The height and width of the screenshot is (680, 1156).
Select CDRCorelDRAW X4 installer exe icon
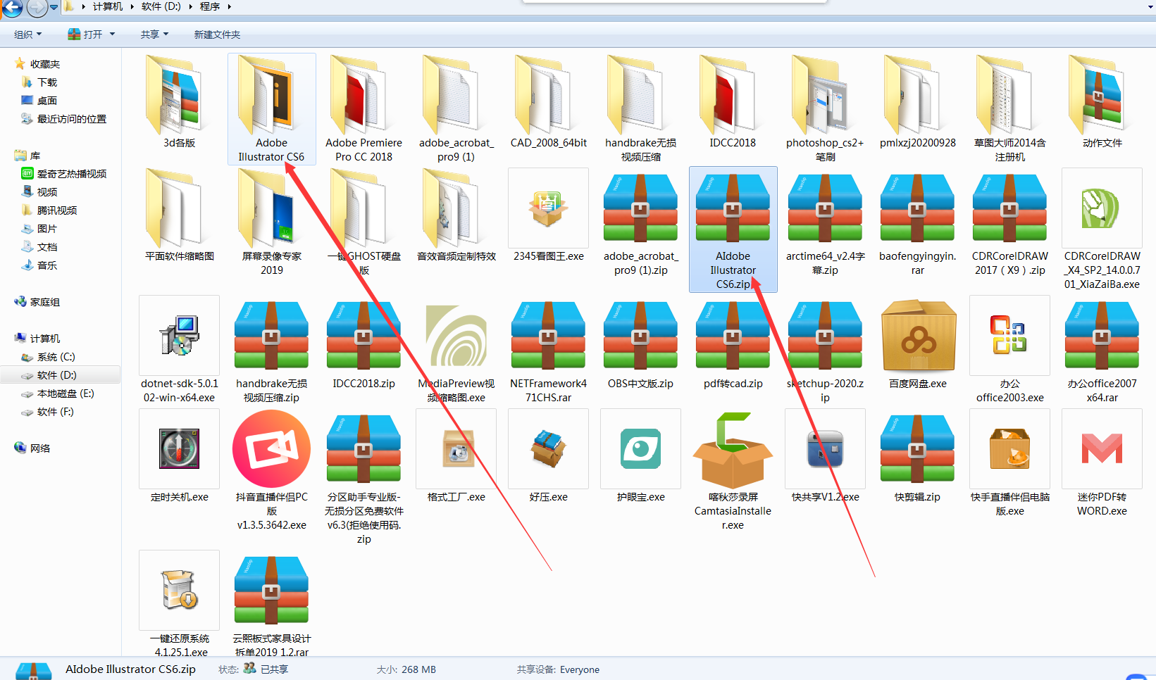click(x=1102, y=208)
